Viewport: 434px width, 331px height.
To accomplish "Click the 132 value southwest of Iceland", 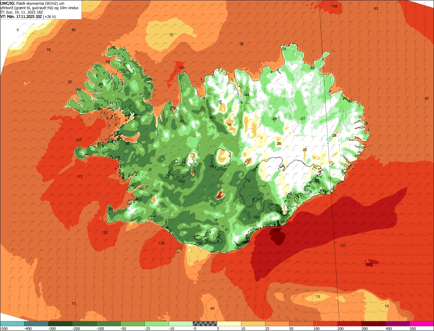I will pyautogui.click(x=104, y=233).
